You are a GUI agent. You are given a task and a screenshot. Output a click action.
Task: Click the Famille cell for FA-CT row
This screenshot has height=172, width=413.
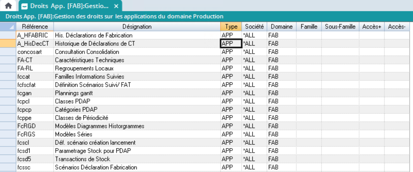309,60
